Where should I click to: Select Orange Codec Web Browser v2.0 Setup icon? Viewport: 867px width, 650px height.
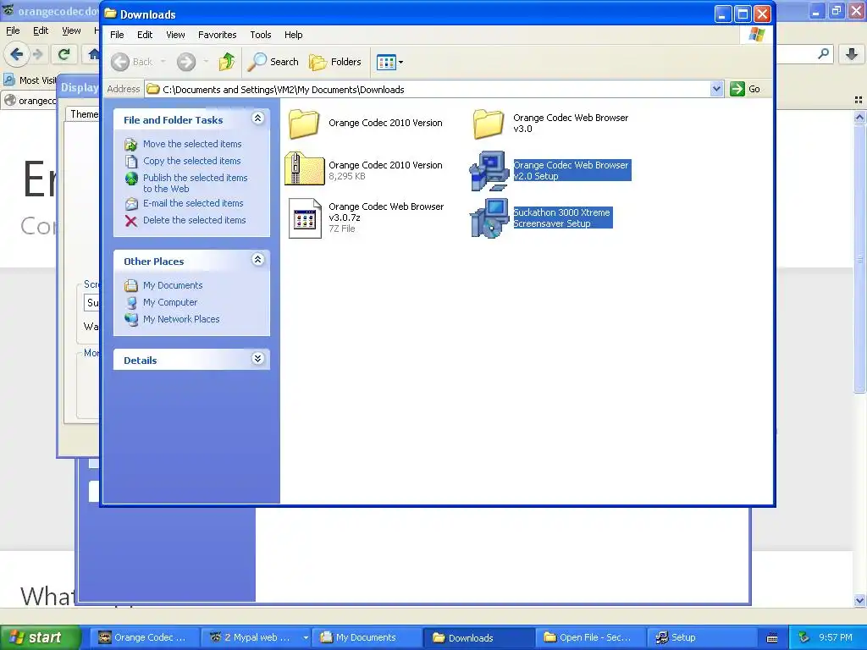click(x=489, y=170)
